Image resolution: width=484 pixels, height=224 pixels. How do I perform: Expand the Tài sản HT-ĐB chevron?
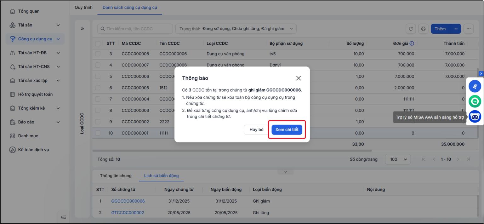pyautogui.click(x=58, y=53)
